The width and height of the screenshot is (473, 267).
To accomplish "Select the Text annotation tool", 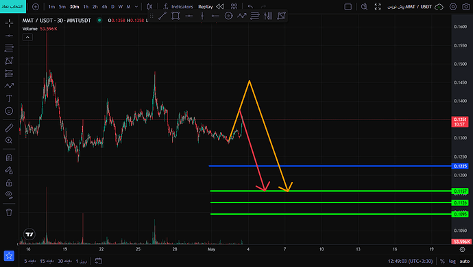I will click(9, 98).
